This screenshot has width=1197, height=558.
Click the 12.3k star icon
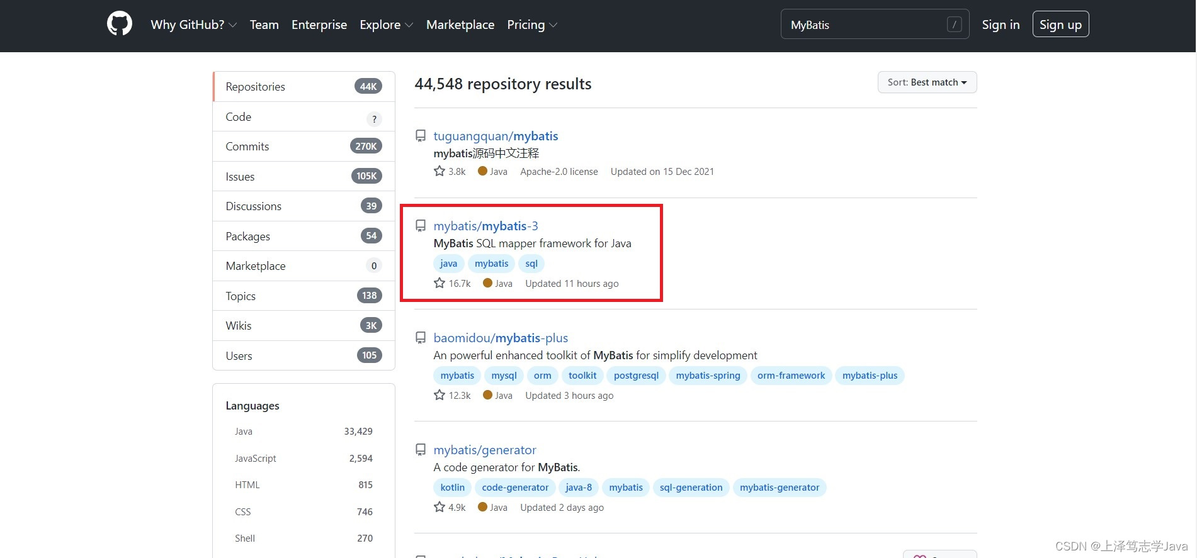pos(440,395)
